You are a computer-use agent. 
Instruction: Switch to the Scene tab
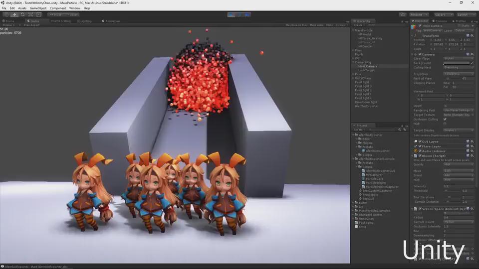point(8,21)
